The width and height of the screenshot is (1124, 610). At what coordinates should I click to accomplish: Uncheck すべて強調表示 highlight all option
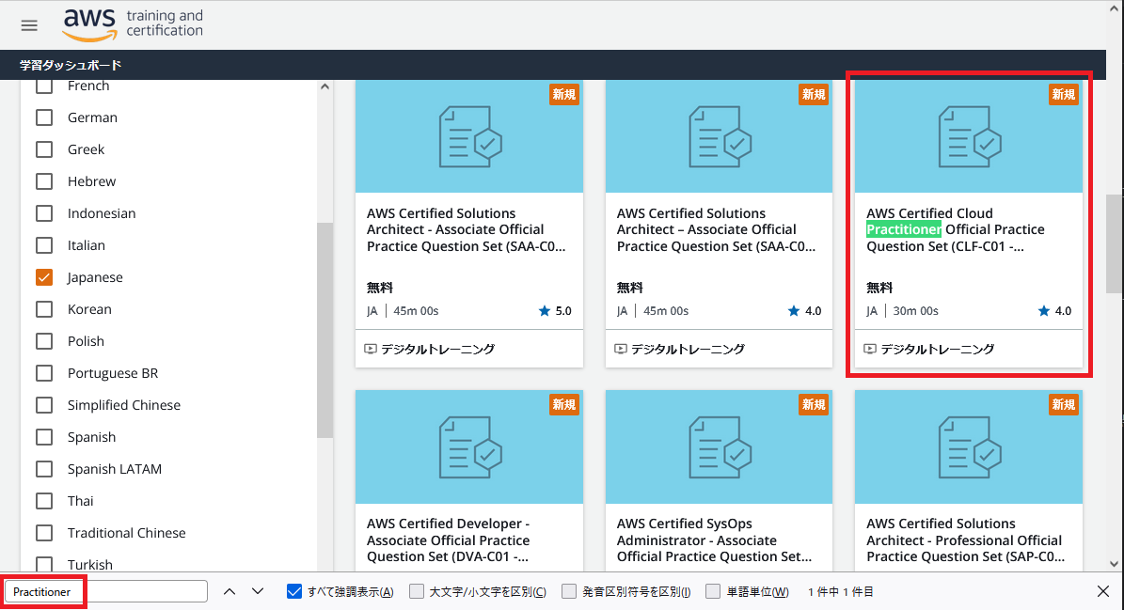(293, 591)
